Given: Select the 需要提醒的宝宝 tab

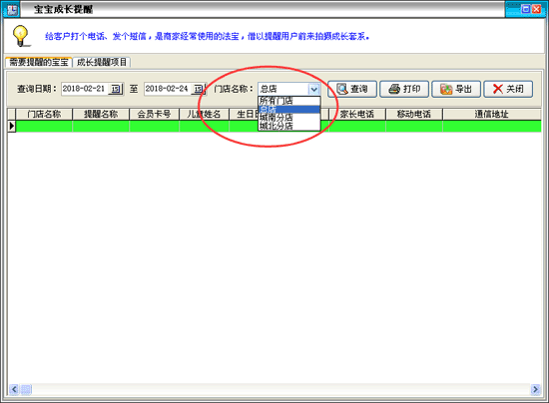Looking at the screenshot, I should pos(39,62).
